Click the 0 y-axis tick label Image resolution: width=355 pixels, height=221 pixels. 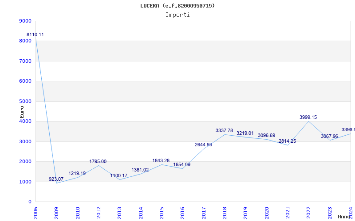click(x=30, y=202)
